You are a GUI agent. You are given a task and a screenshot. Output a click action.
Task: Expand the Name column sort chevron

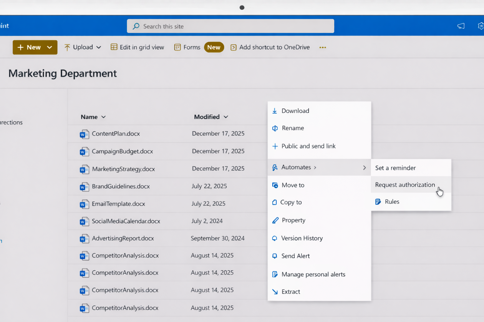pos(103,117)
